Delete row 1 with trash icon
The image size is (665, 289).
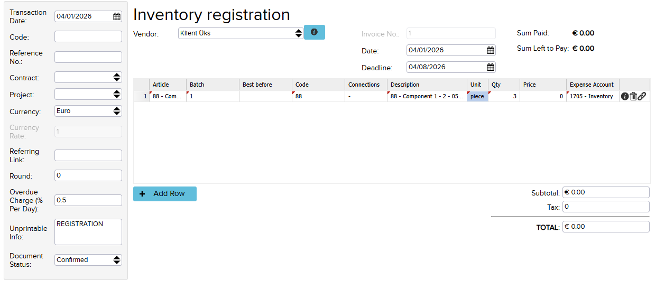click(633, 96)
